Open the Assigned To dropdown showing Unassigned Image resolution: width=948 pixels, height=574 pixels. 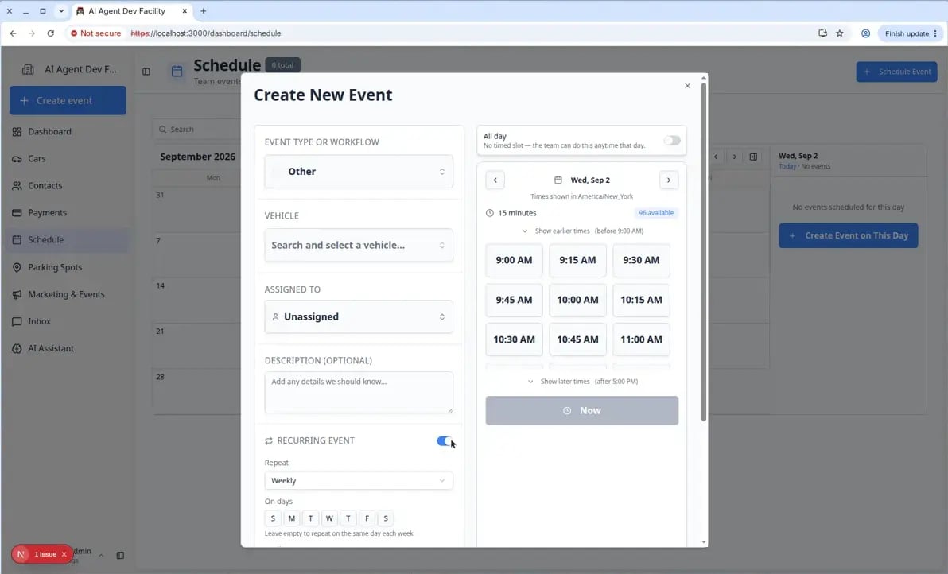(359, 316)
